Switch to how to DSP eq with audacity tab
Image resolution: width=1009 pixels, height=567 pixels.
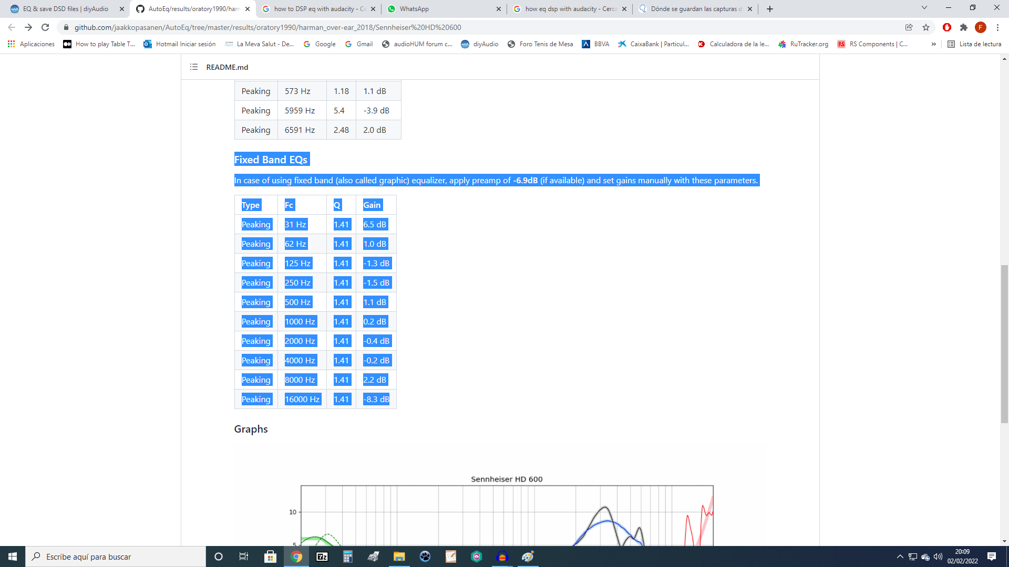click(319, 9)
